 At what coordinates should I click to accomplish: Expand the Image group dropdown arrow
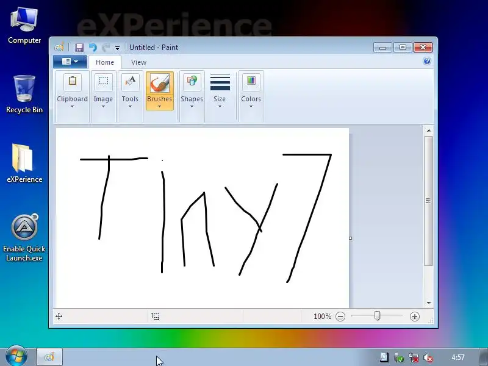pos(103,106)
